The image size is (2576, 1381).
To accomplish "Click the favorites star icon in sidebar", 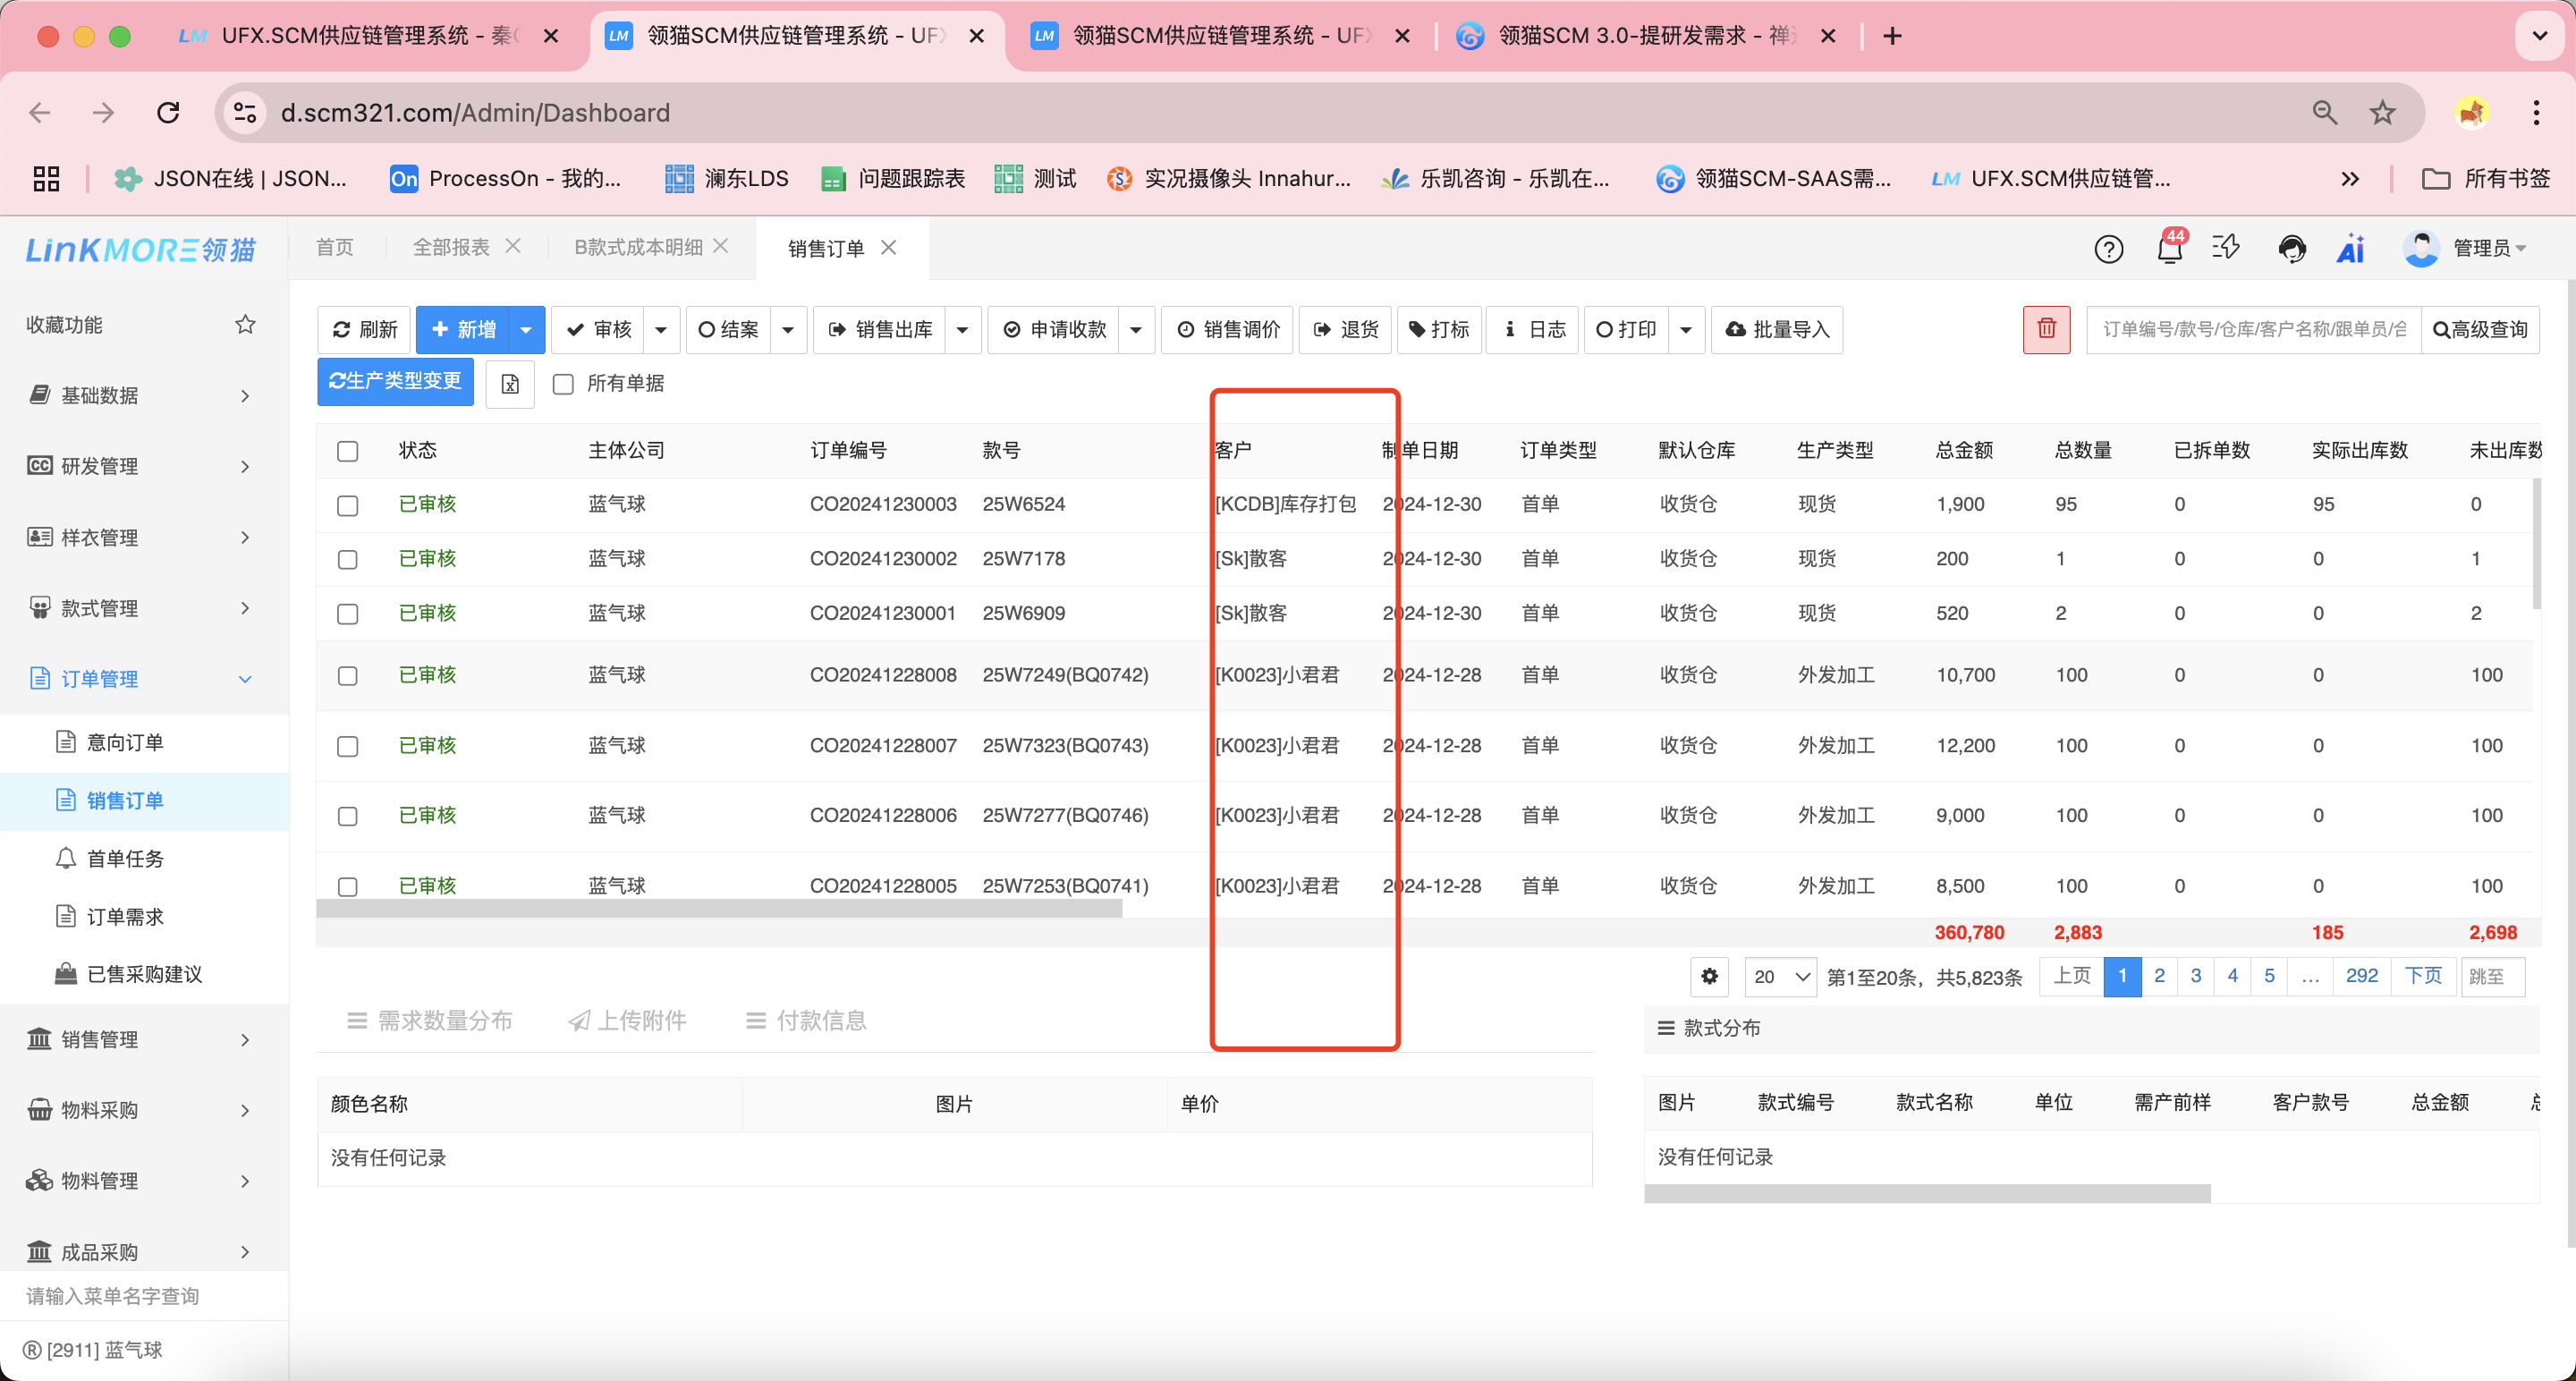I will [x=245, y=324].
